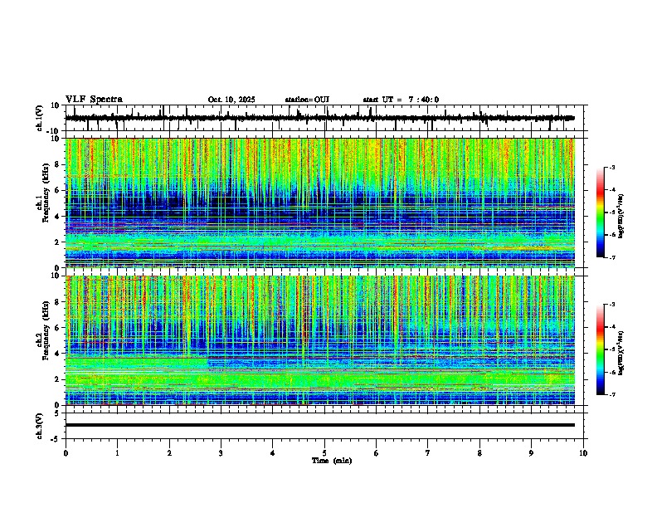Click the "-7" label on ch.2 color bar

coord(612,395)
